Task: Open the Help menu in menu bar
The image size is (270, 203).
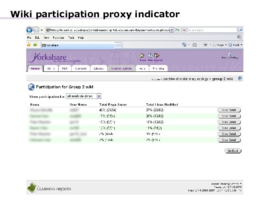Action: [81, 38]
